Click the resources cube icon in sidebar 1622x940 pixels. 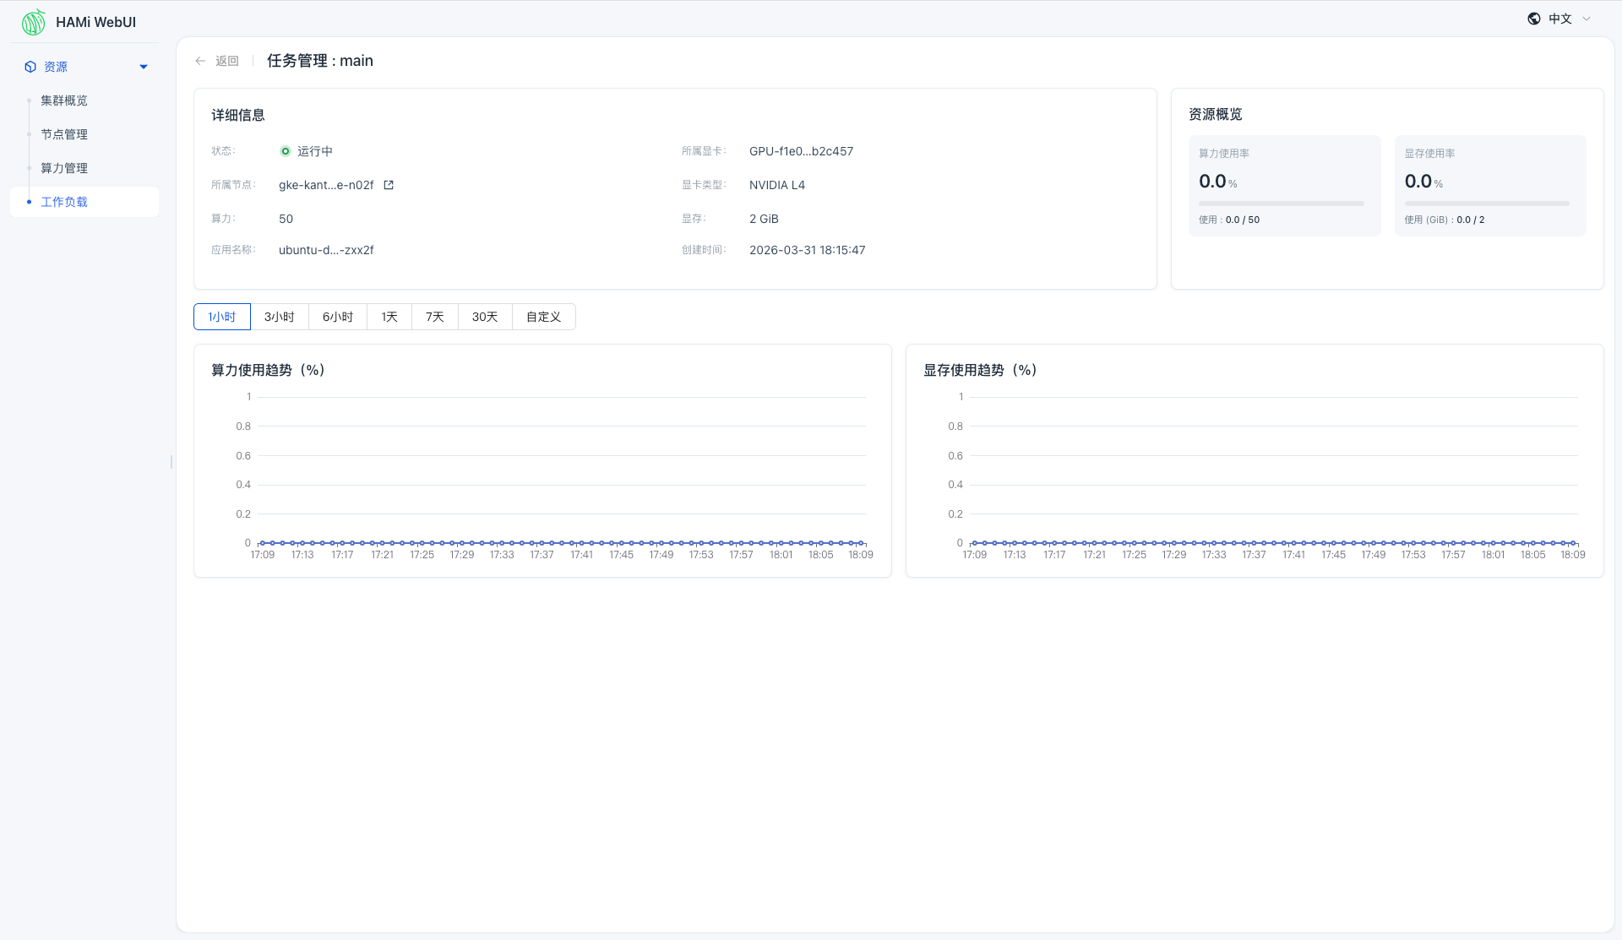coord(30,67)
